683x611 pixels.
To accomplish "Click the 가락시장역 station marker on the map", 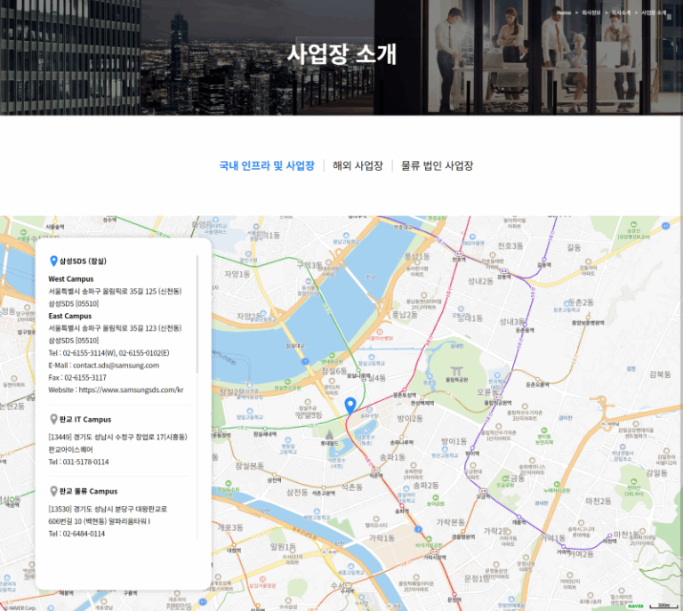I will click(x=434, y=551).
